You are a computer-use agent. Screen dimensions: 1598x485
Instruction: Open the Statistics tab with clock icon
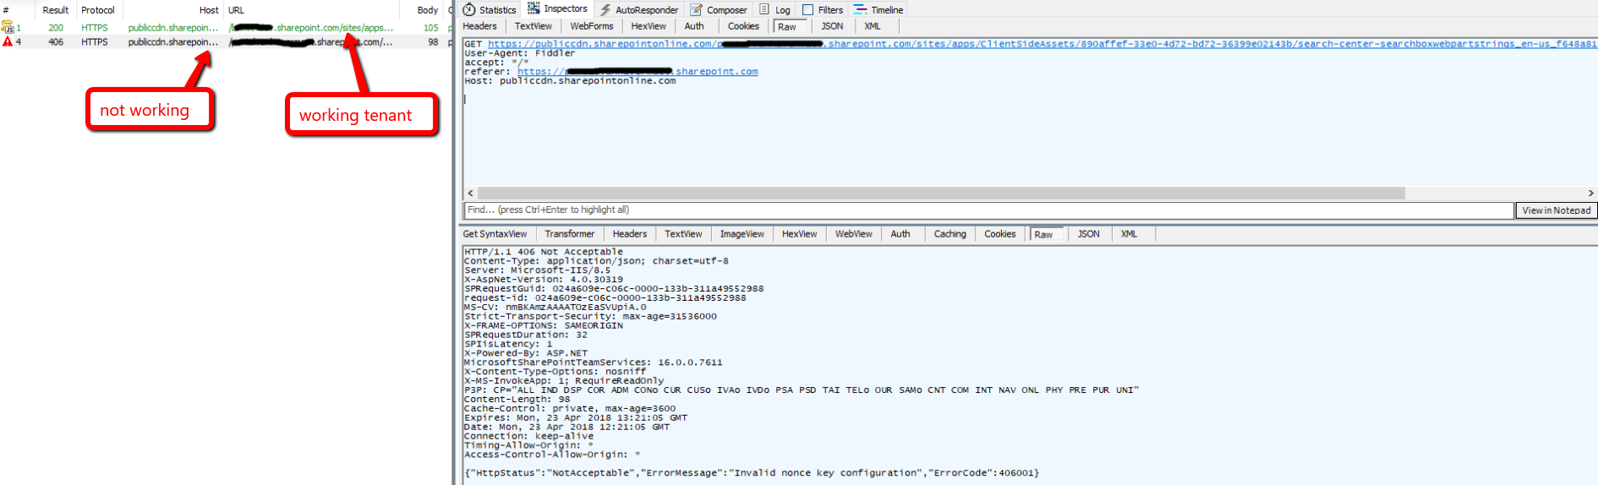tap(490, 10)
